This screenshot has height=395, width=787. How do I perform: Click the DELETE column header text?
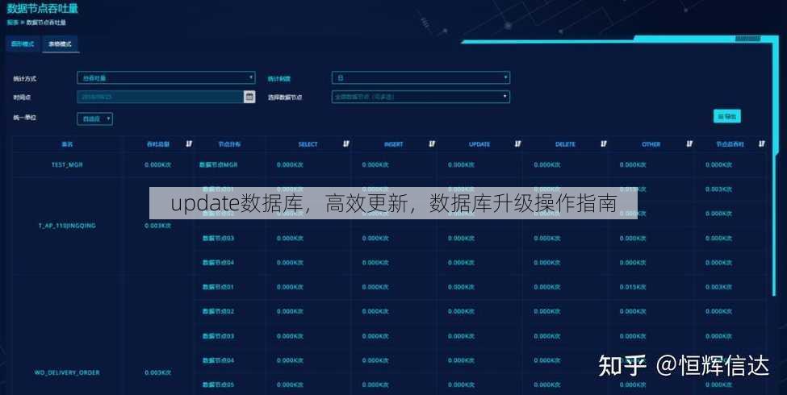(x=565, y=144)
